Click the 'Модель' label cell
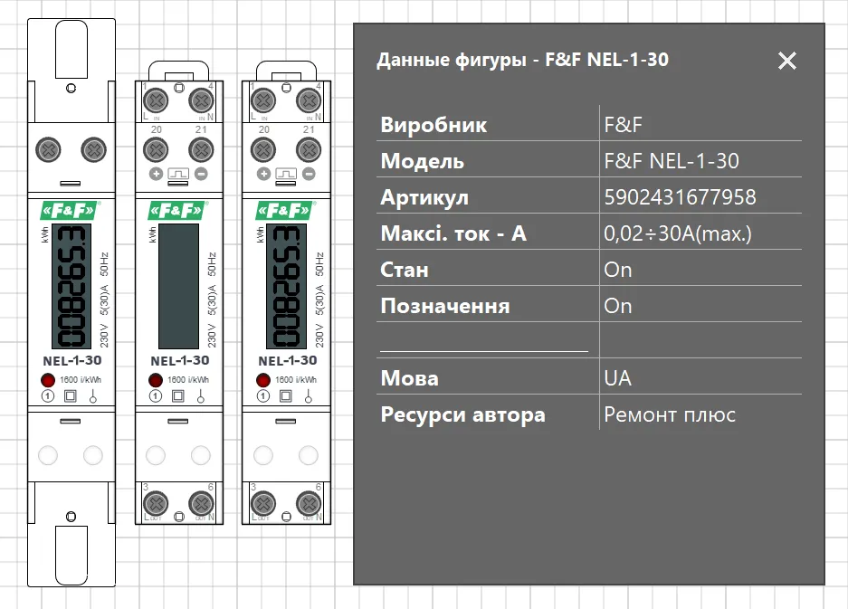Image resolution: width=848 pixels, height=609 pixels. click(x=488, y=161)
